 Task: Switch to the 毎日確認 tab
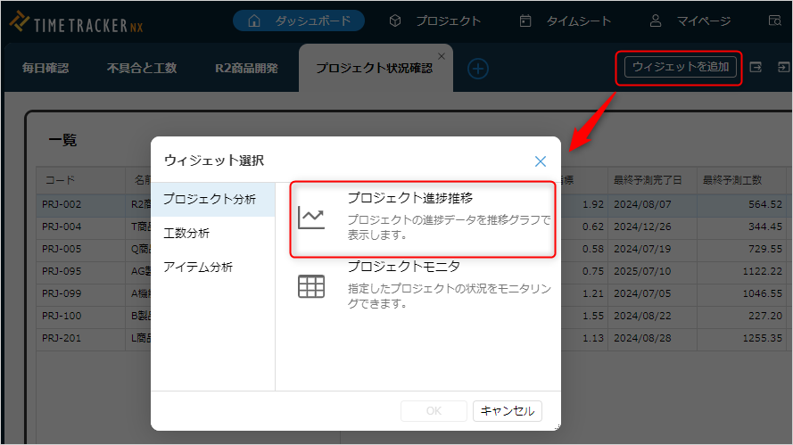pyautogui.click(x=45, y=68)
